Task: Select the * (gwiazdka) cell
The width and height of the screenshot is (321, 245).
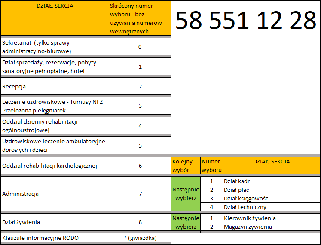Action: [140, 238]
